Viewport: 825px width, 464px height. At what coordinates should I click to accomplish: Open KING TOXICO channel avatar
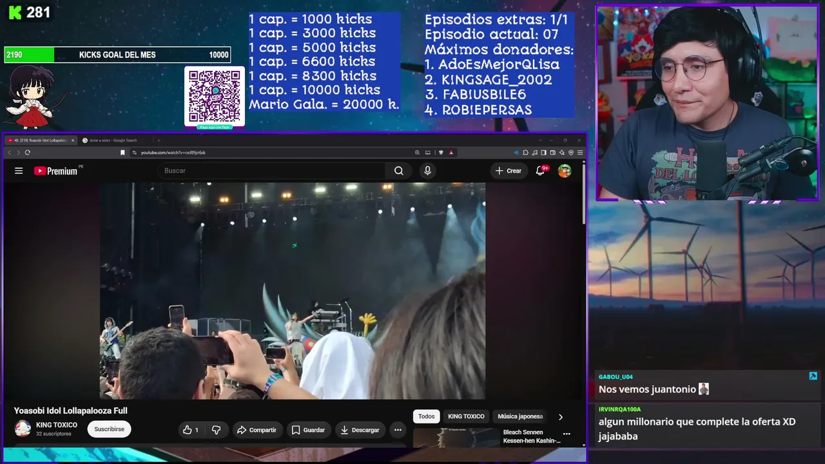(x=23, y=429)
